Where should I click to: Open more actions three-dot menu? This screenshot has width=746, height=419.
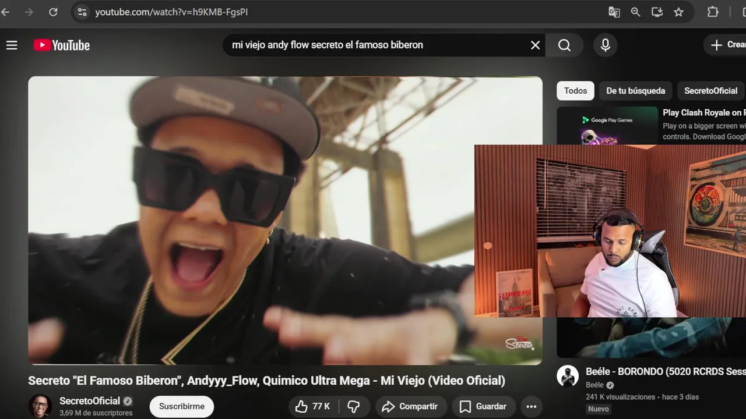tap(531, 406)
